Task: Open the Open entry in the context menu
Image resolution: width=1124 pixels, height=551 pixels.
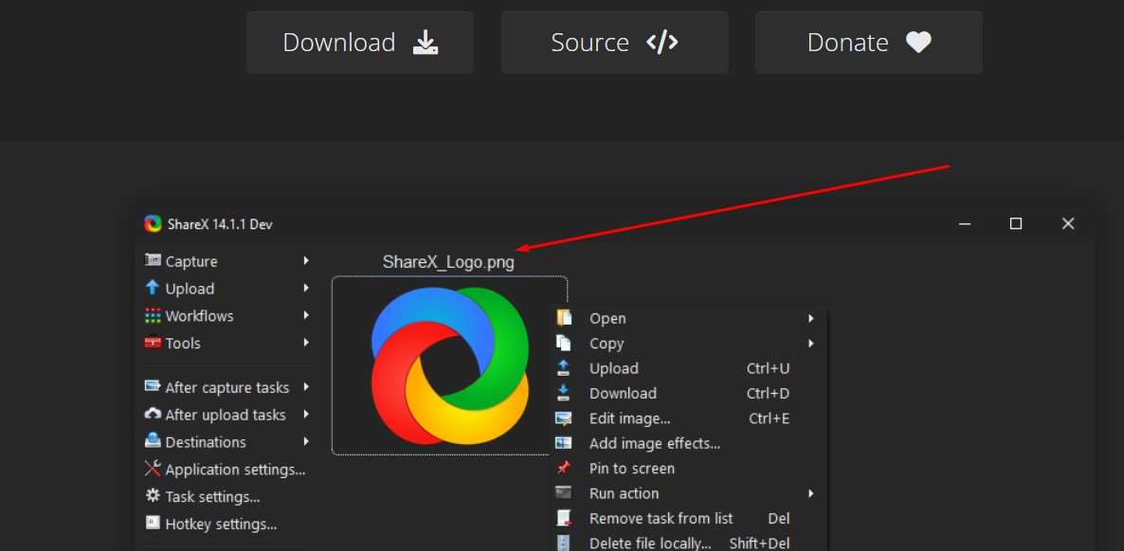Action: coord(688,318)
